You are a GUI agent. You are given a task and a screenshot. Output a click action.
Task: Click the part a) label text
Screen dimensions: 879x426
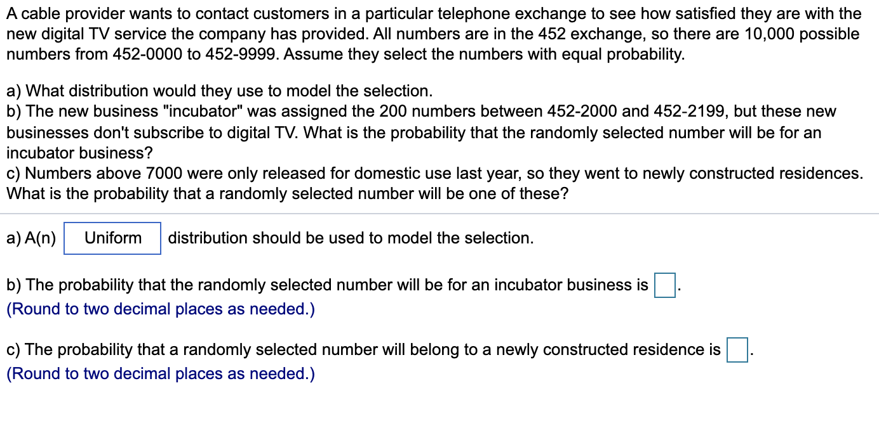(31, 239)
